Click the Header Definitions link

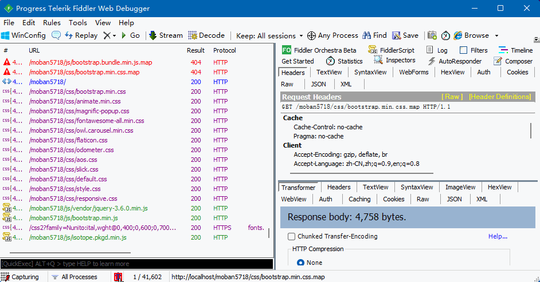point(500,97)
